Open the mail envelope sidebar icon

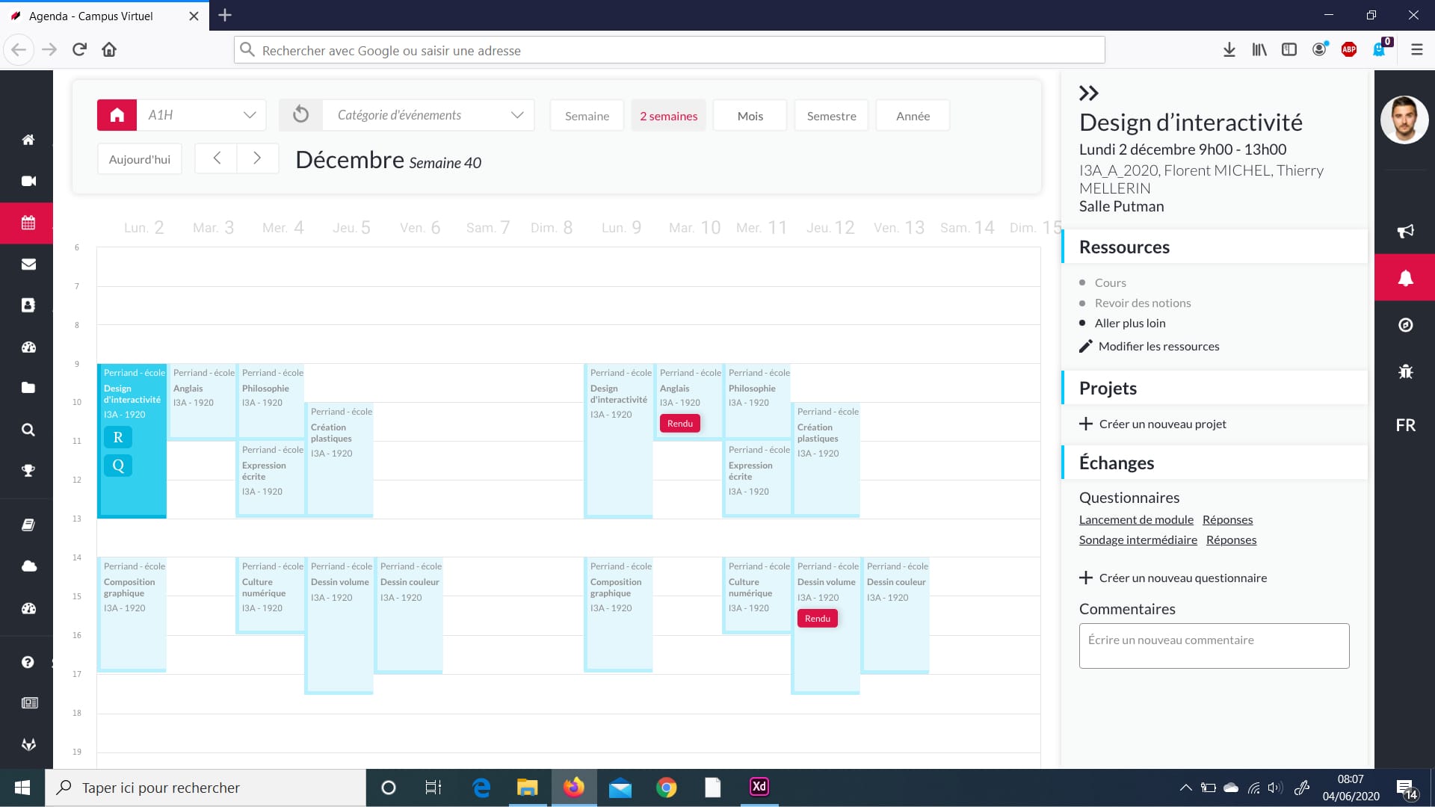[28, 264]
